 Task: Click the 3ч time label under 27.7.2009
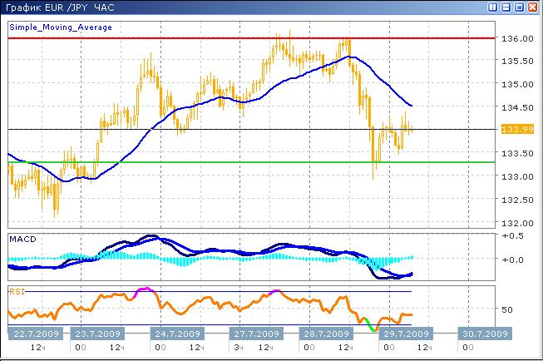[239, 348]
